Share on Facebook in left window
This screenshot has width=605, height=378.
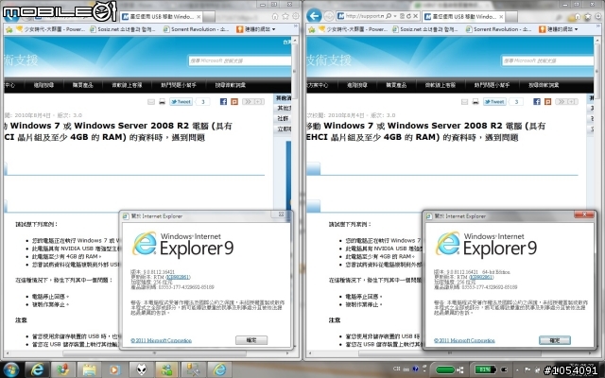pos(223,101)
